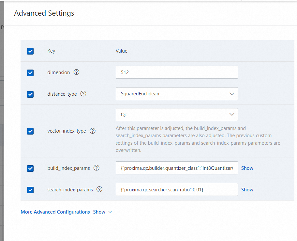Click Show link for build_index_params
The width and height of the screenshot is (297, 241).
click(x=247, y=168)
